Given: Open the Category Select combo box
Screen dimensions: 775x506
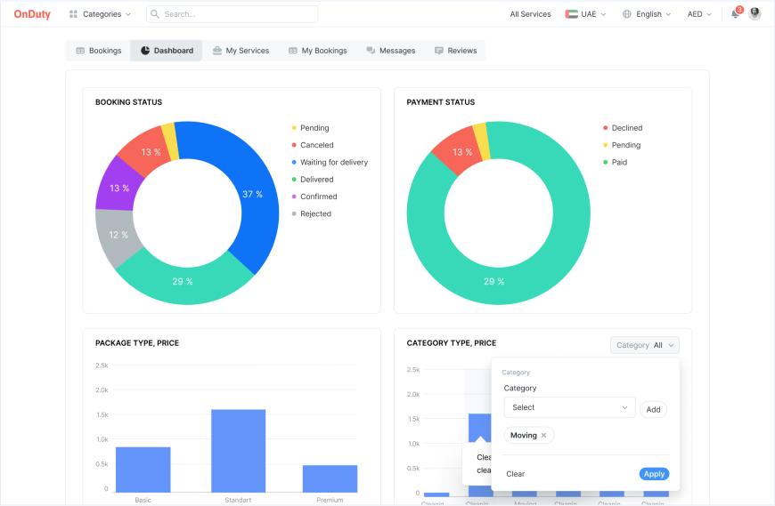Looking at the screenshot, I should pyautogui.click(x=569, y=407).
